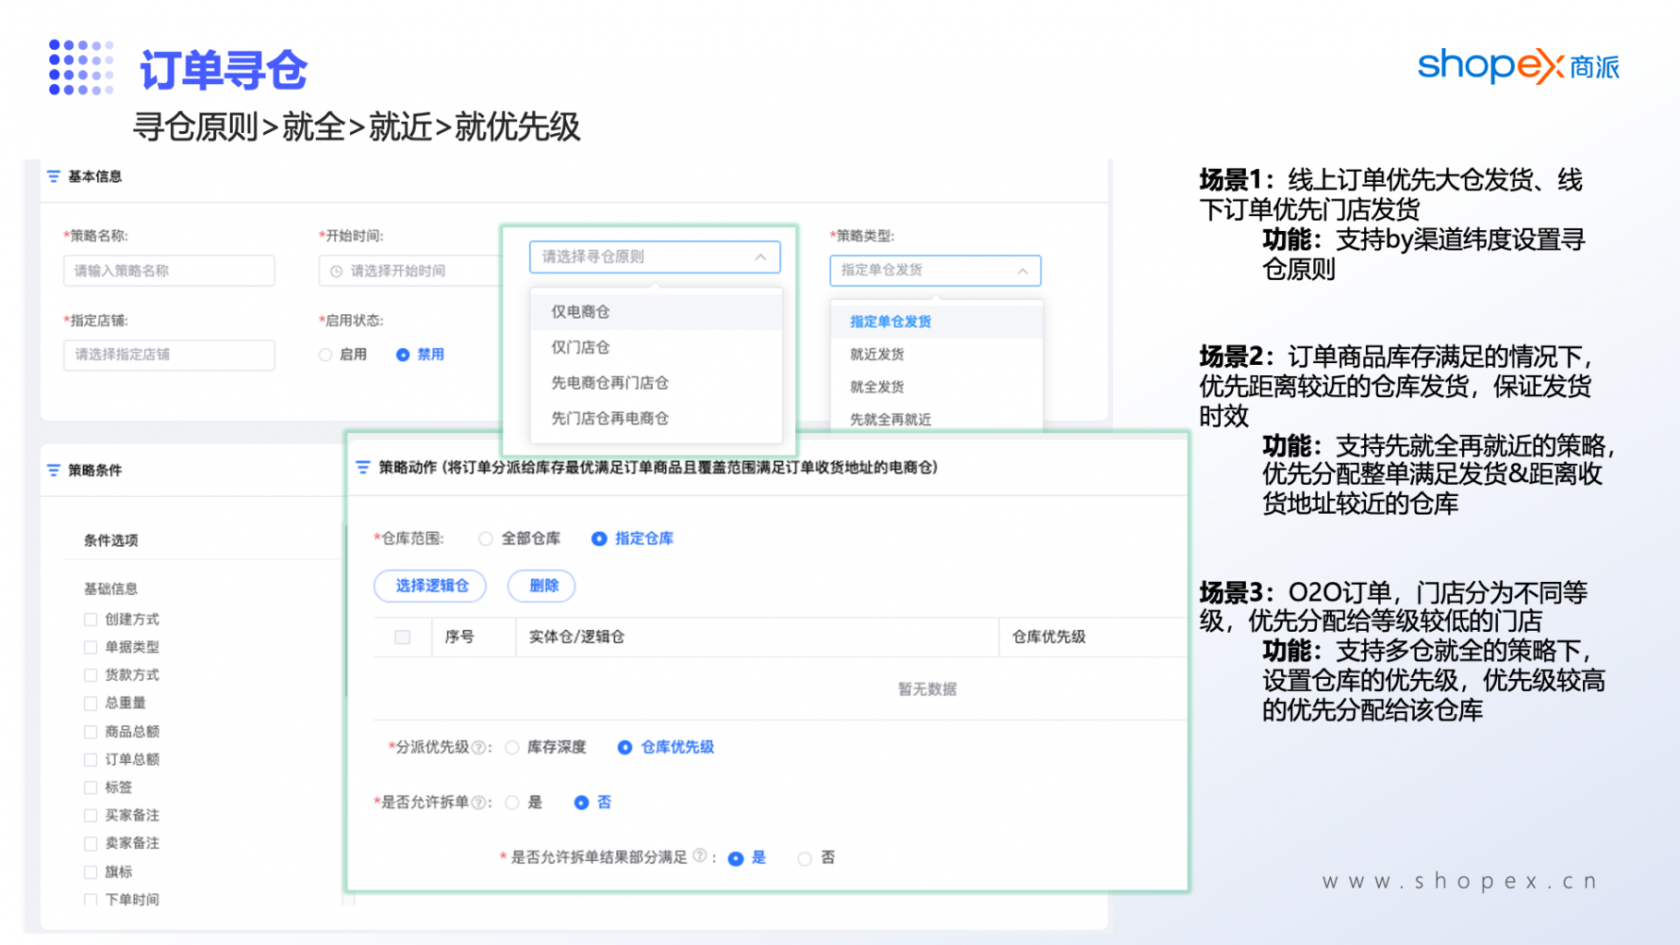1680x945 pixels.
Task: Click the 策略动作 section filter icon
Action: (363, 467)
